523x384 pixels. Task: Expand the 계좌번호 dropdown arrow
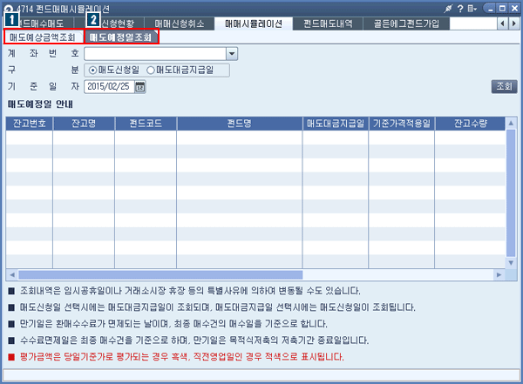(232, 54)
